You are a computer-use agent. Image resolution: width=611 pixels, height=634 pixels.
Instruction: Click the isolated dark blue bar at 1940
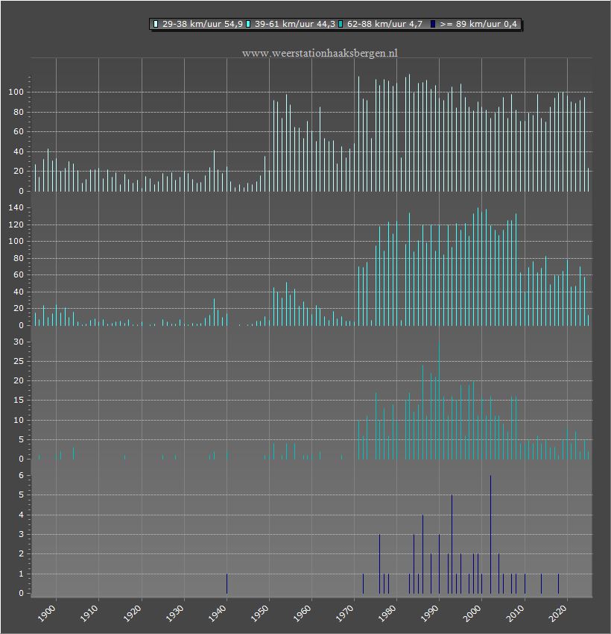pyautogui.click(x=227, y=583)
